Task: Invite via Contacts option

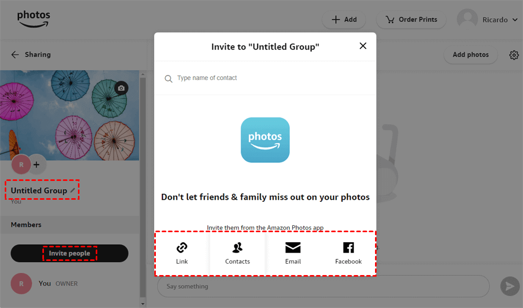Action: (237, 253)
